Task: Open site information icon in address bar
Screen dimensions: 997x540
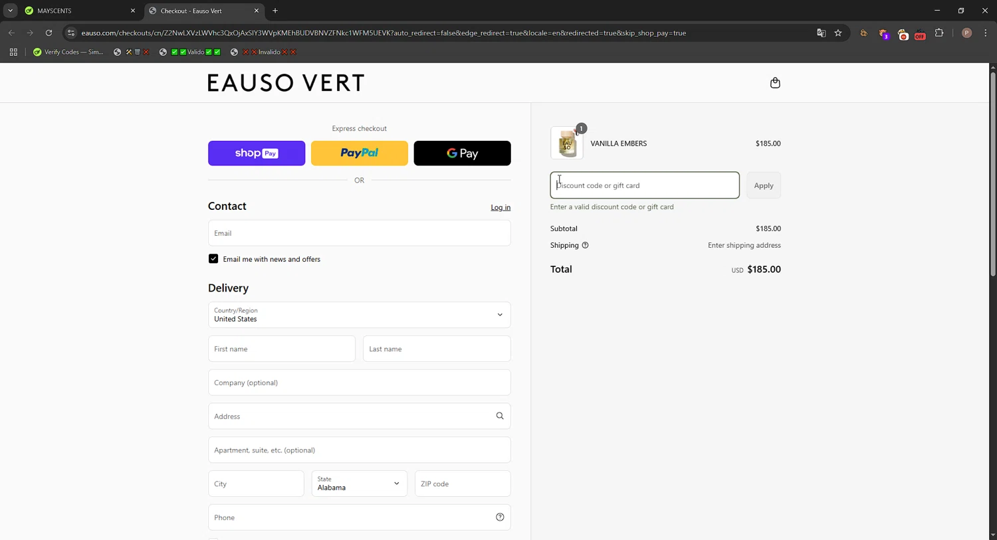Action: 71,33
